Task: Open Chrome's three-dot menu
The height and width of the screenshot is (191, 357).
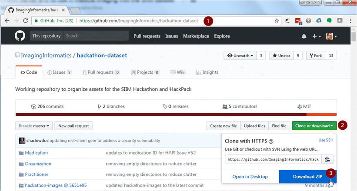Action: pos(350,21)
